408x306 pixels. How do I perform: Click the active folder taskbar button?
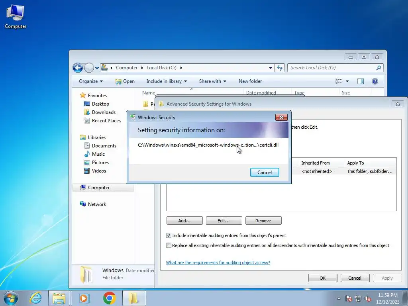(x=134, y=298)
